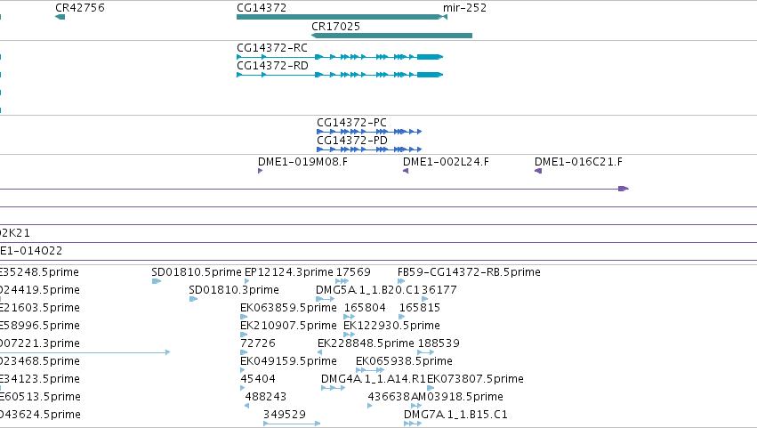The width and height of the screenshot is (757, 428).
Task: Click the CR42756 gene arrow glyph
Action: click(x=60, y=17)
